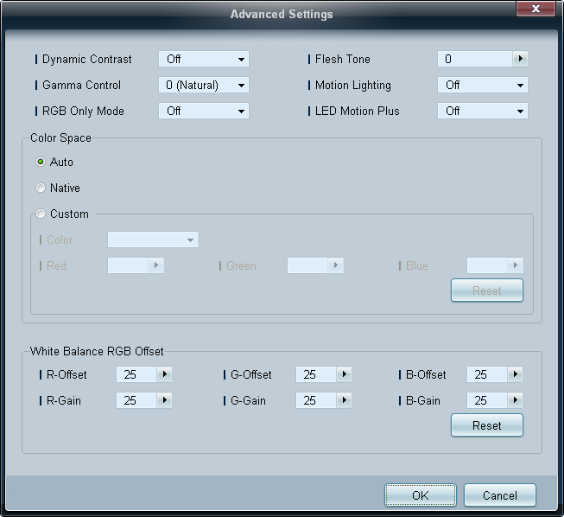Click the Dynamic Contrast label
Screen dimensions: 564x517
coord(86,59)
